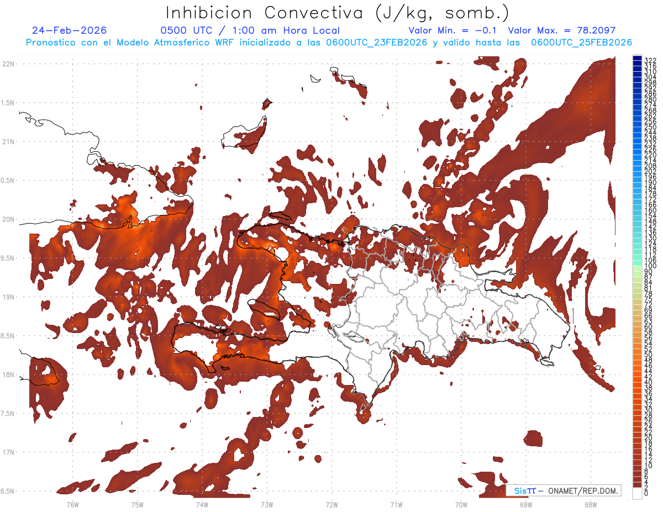
Task: Click the '70W' longitude label
Action: pyautogui.click(x=461, y=504)
